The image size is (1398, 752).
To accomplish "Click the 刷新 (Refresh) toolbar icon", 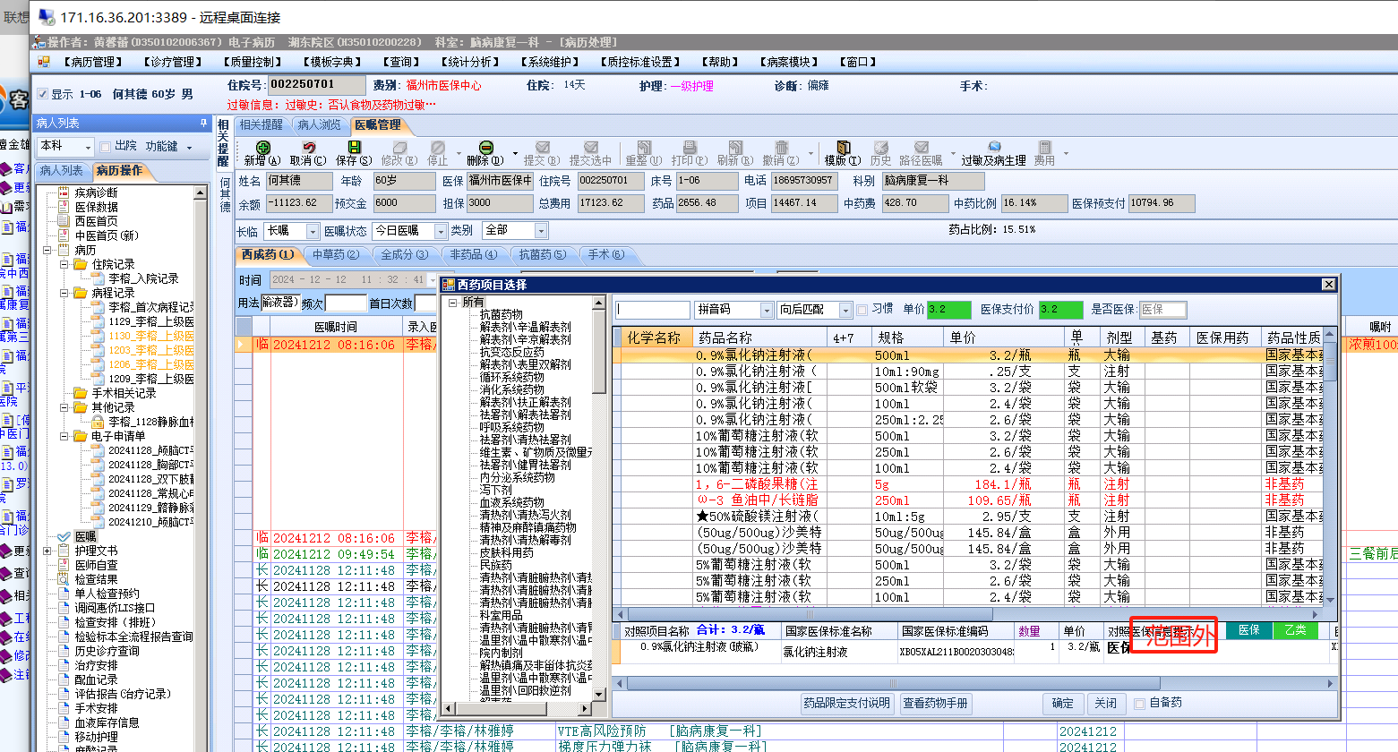I will pos(734,148).
